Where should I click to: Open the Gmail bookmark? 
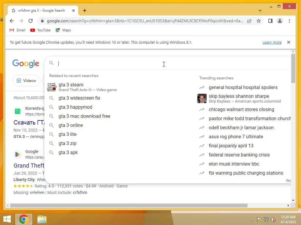17,30
